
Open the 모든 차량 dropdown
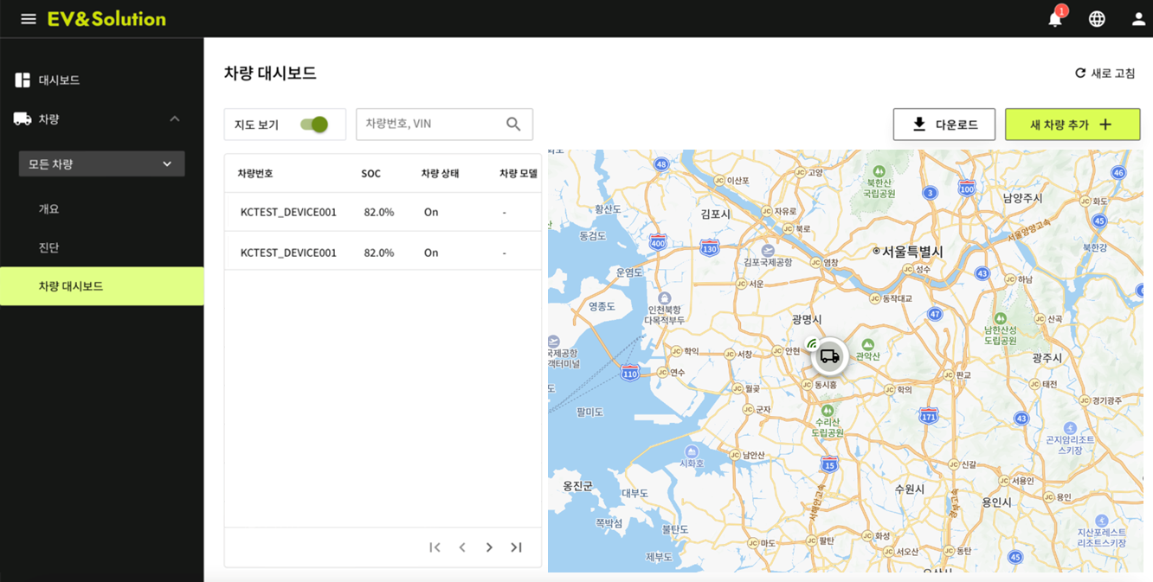102,163
